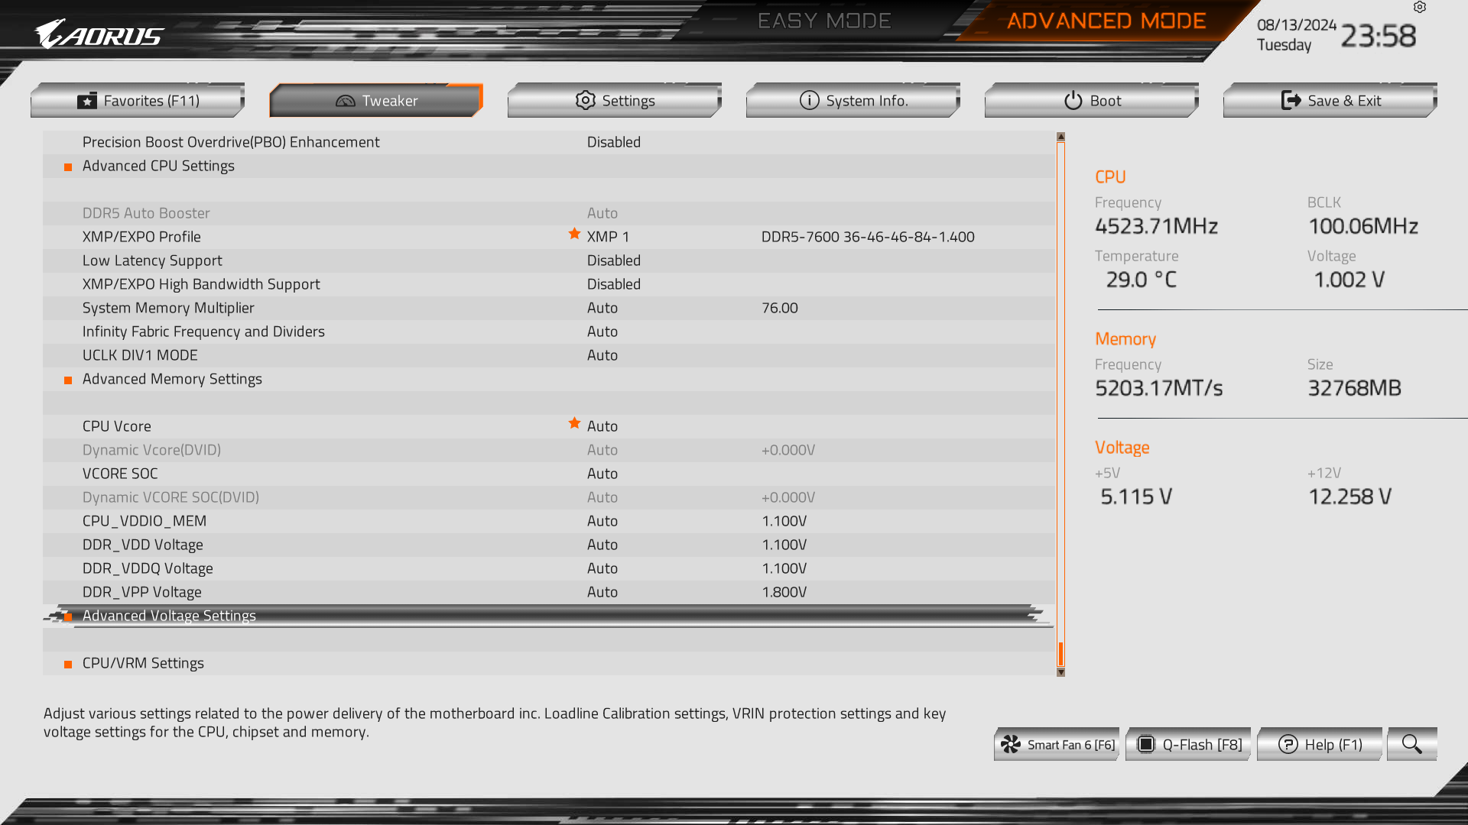Click the AORUS logo
The width and height of the screenshot is (1468, 825).
pos(99,34)
